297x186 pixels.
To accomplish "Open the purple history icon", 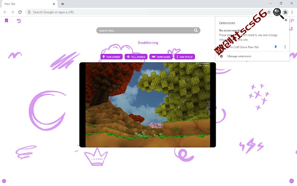I will 19,20.
